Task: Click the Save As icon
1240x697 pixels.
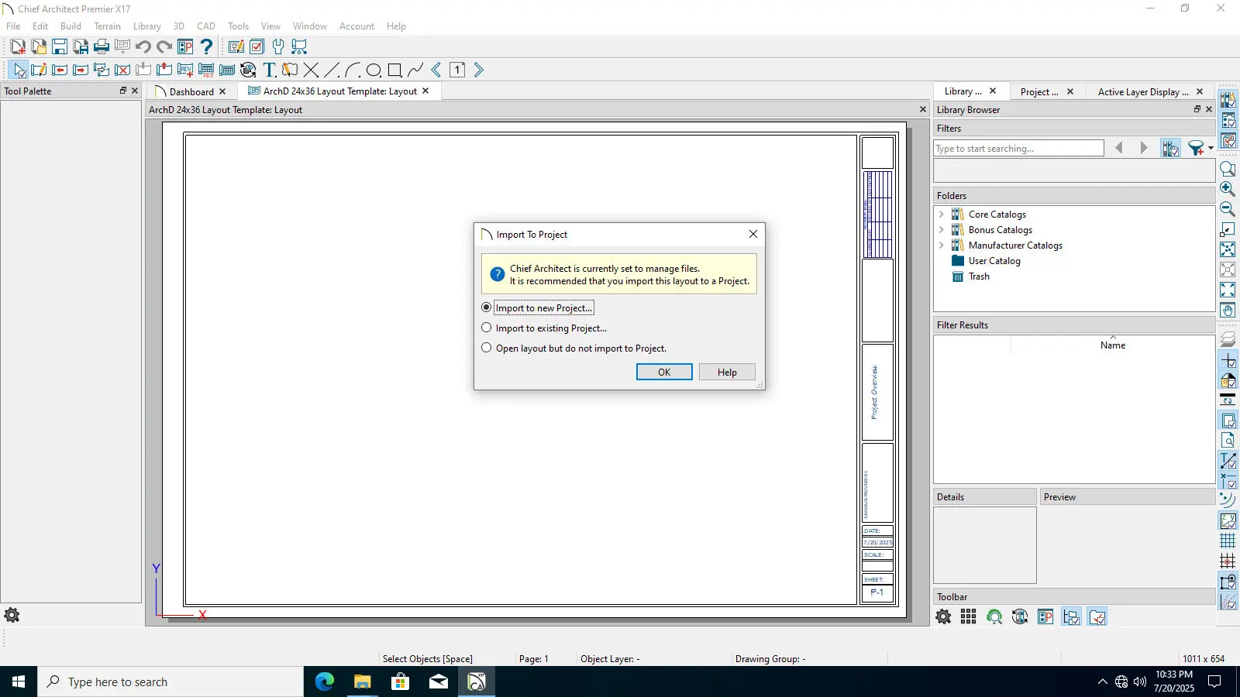Action: (x=81, y=47)
